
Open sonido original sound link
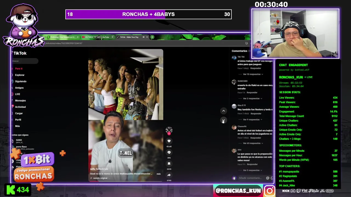click(100, 178)
